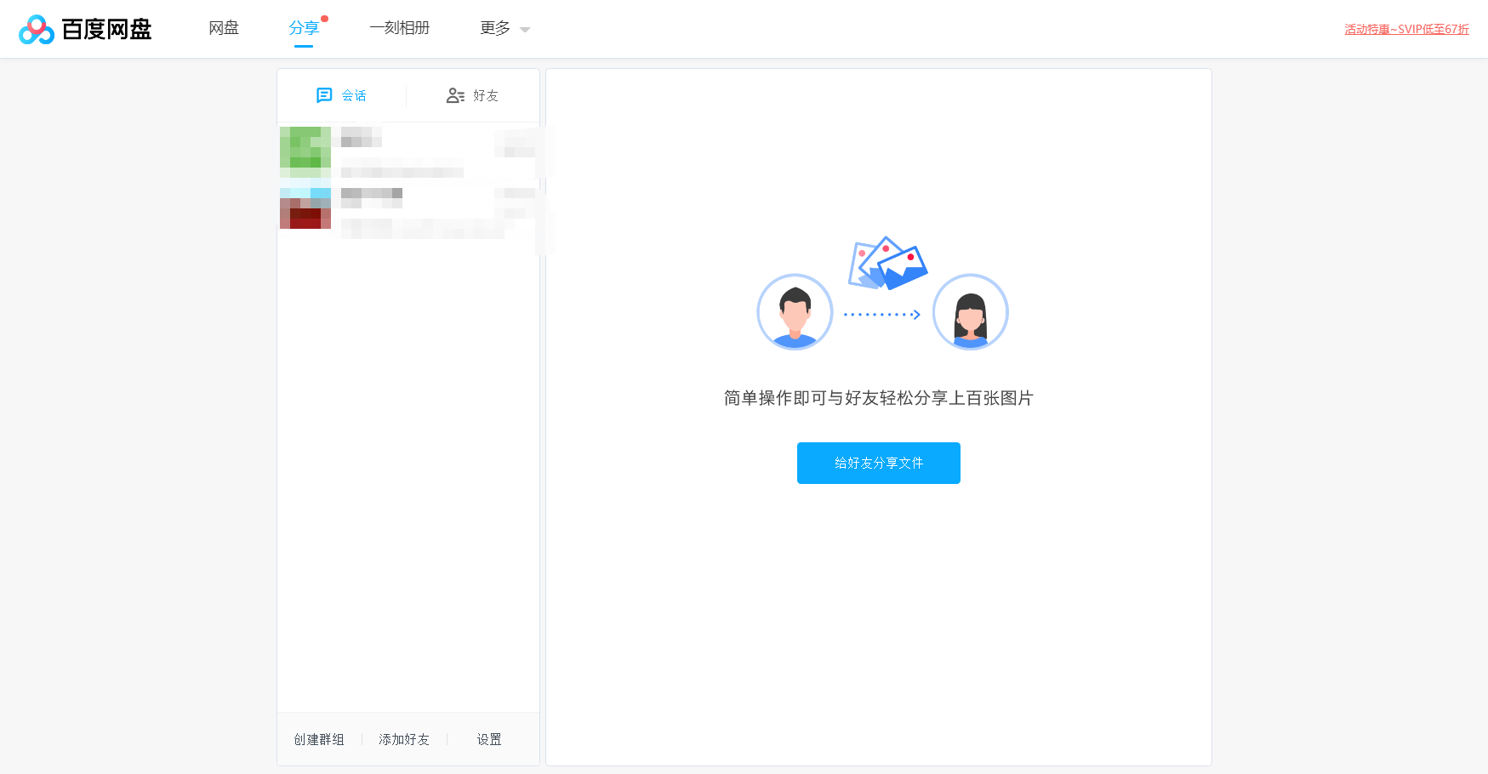The image size is (1488, 774).
Task: Open the SVIP 67折 promotion link
Action: click(1406, 28)
